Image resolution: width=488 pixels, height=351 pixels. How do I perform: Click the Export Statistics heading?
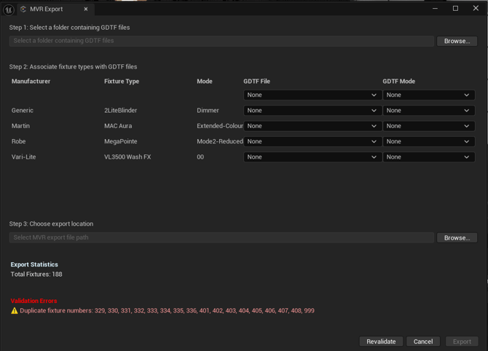[x=34, y=264]
